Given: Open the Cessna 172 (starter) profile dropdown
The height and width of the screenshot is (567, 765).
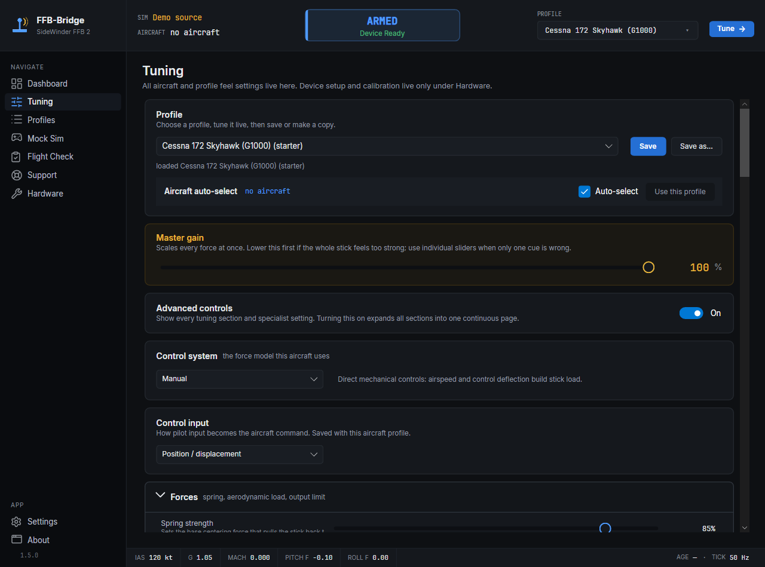Looking at the screenshot, I should (387, 146).
